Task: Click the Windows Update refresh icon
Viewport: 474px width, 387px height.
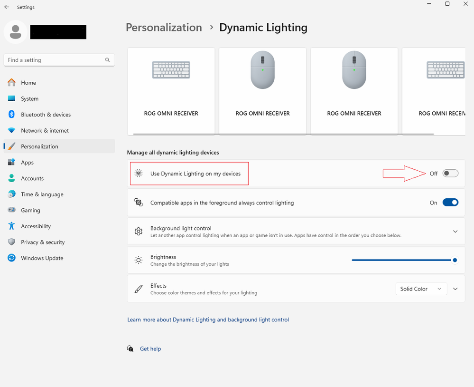Action: point(11,258)
